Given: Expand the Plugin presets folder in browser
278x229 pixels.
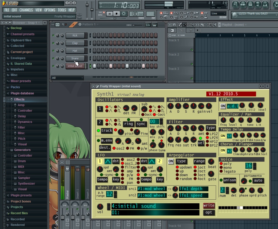Looking at the screenshot, I should pyautogui.click(x=21, y=195).
